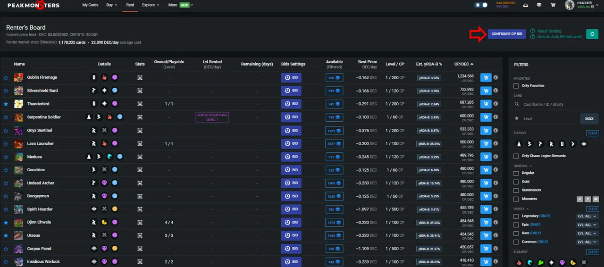Check the Summoners filter
The height and width of the screenshot is (267, 604).
[516, 190]
